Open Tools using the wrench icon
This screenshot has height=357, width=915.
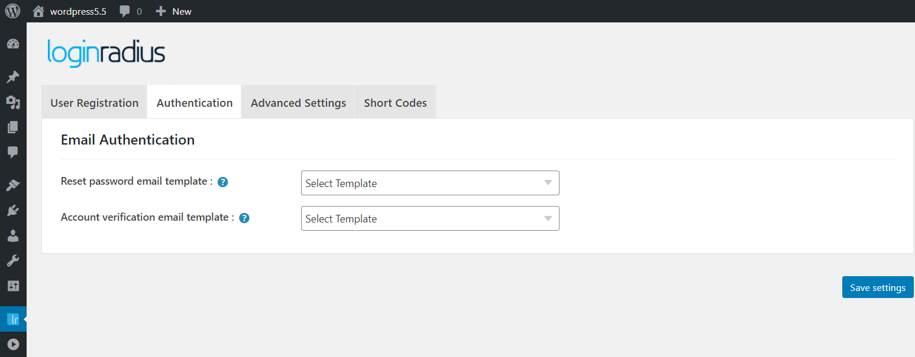[12, 260]
